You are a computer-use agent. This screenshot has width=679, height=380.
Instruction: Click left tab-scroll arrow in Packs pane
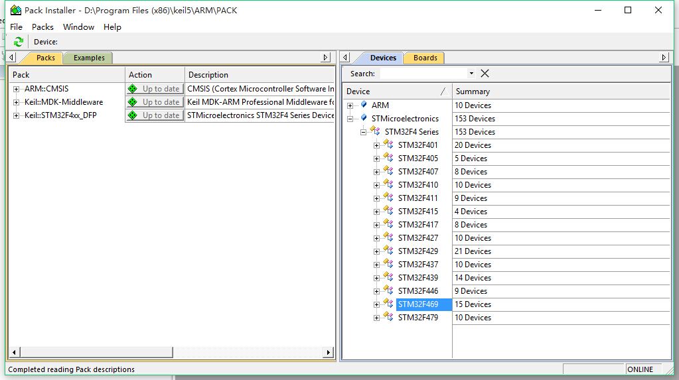[11, 57]
